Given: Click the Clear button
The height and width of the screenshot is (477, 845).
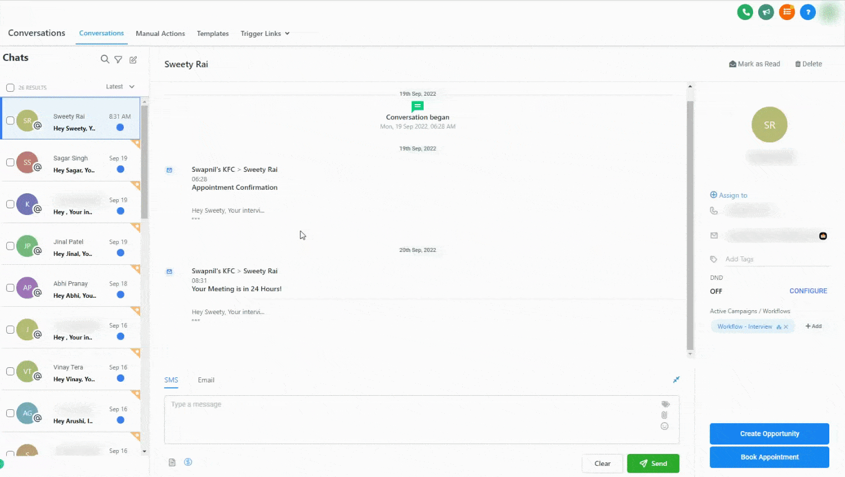Looking at the screenshot, I should 602,464.
